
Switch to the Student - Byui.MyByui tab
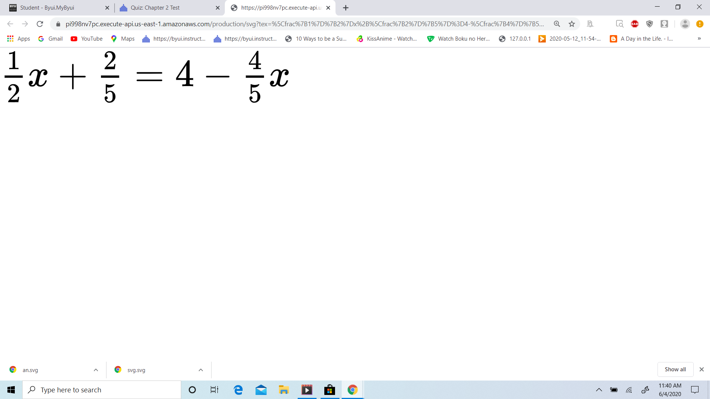tap(55, 7)
